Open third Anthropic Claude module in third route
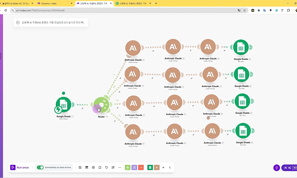Screen dimensions: 297x178 click(212, 102)
